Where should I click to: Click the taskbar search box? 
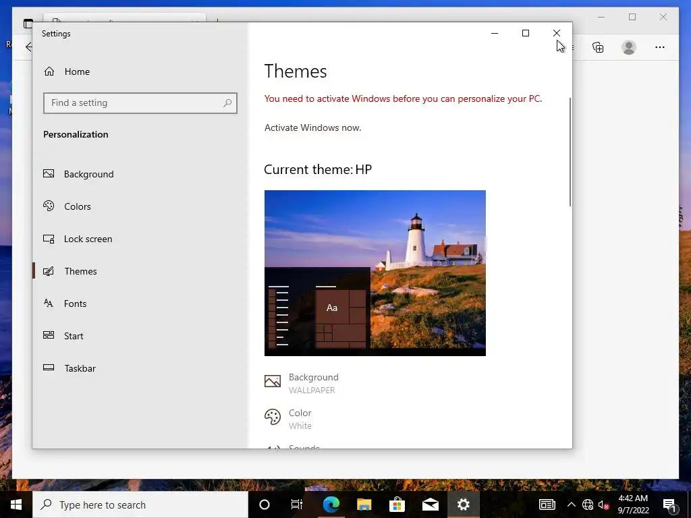[140, 505]
